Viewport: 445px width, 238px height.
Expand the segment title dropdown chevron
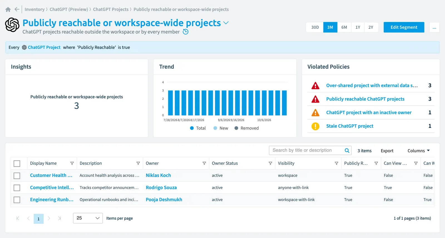226,23
